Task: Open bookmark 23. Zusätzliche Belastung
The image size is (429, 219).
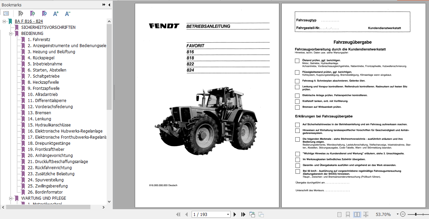Action: point(51,174)
